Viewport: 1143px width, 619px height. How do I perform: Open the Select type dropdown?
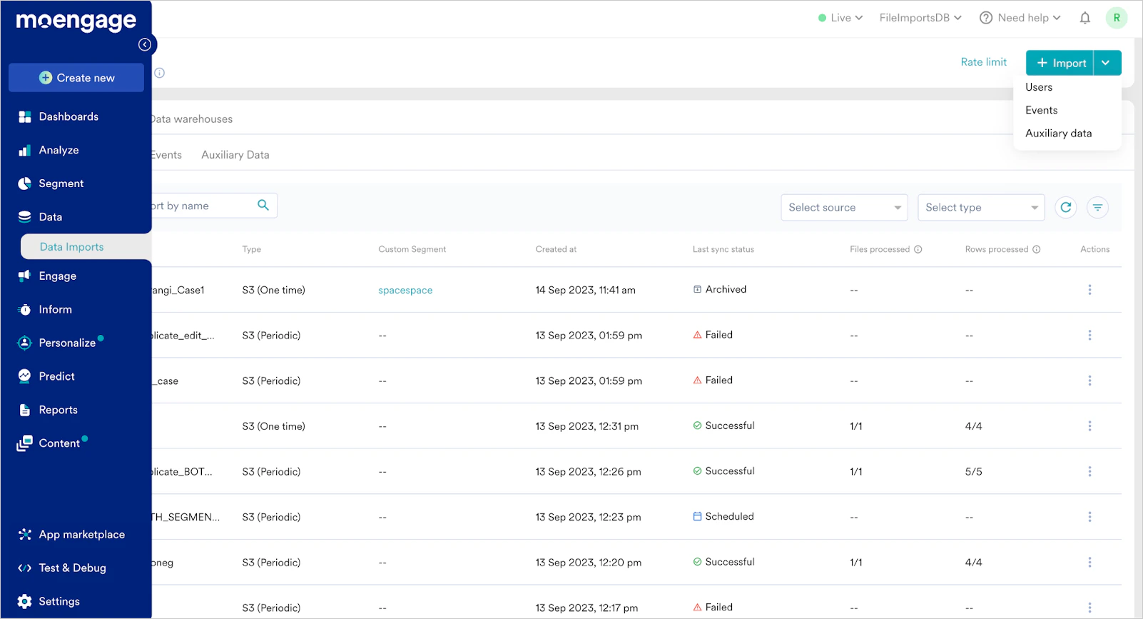click(x=981, y=208)
